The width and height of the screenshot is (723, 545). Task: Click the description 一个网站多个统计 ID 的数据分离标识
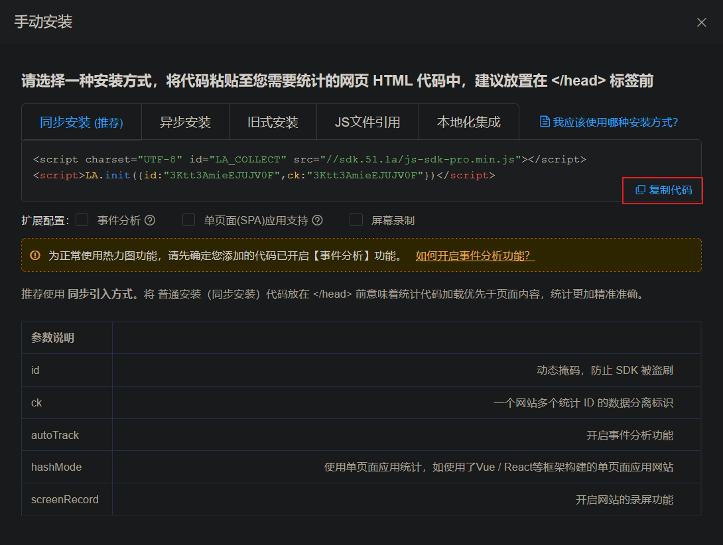[583, 403]
